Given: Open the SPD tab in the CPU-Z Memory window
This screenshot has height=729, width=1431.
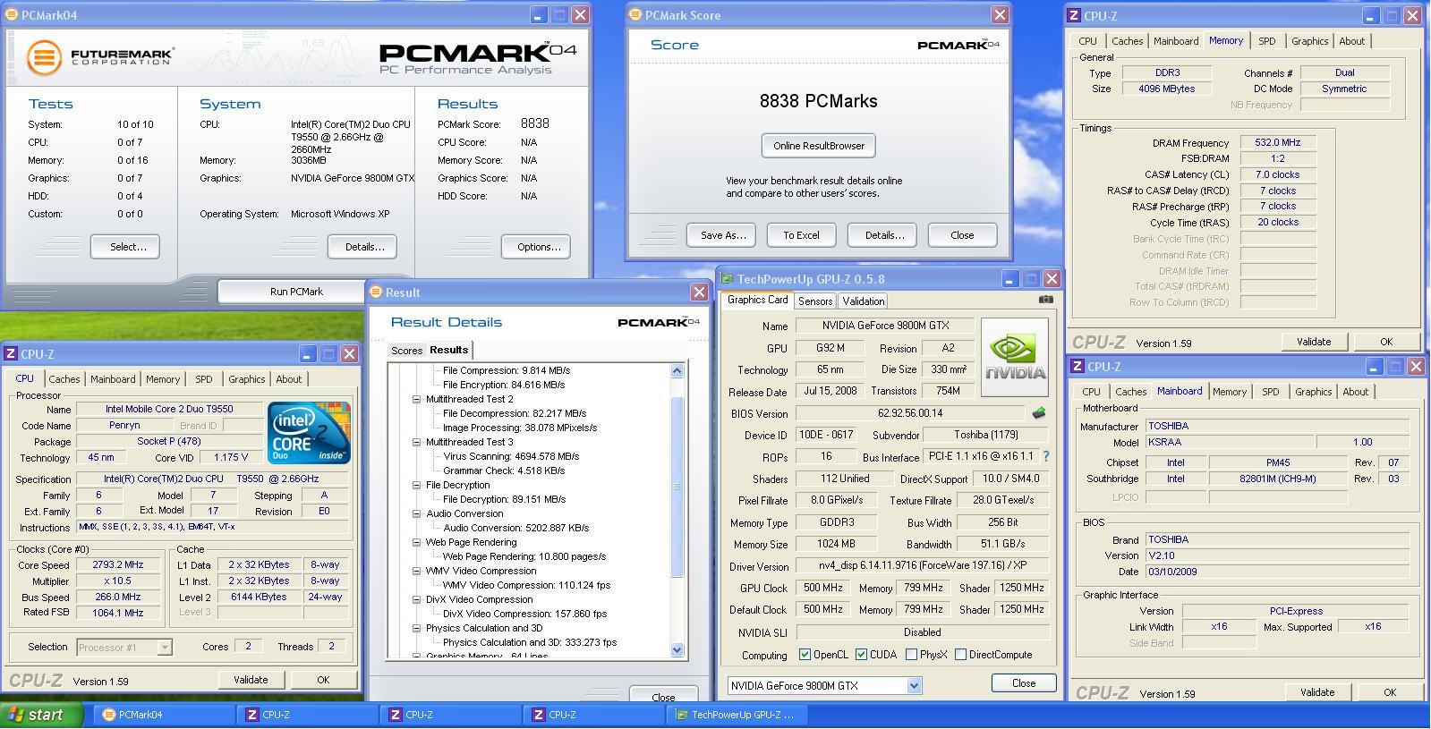Looking at the screenshot, I should click(1266, 41).
